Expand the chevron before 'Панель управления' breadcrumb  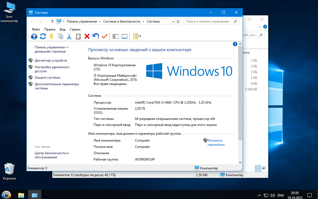pos(64,21)
